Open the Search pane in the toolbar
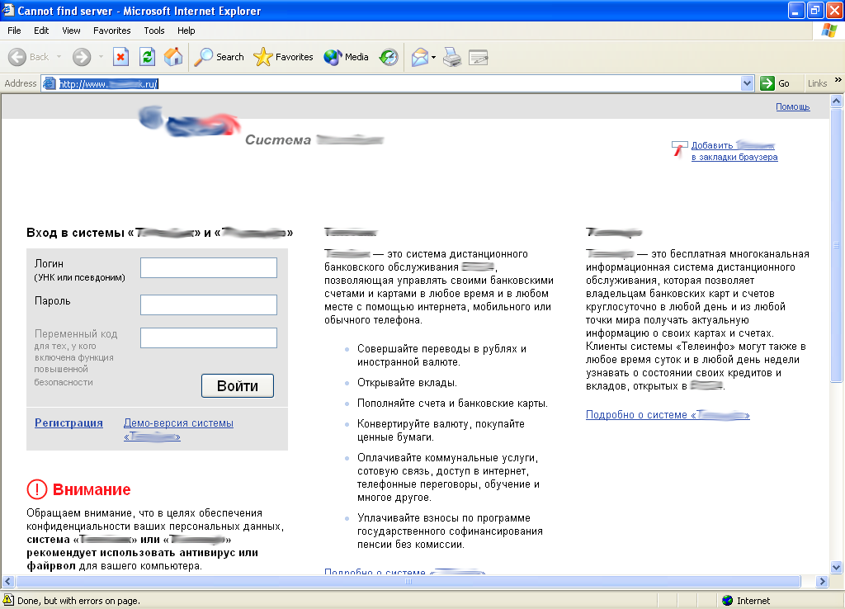 (219, 57)
